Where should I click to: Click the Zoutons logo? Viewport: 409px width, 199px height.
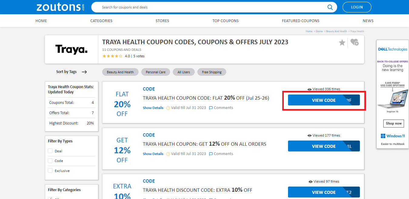coord(59,7)
